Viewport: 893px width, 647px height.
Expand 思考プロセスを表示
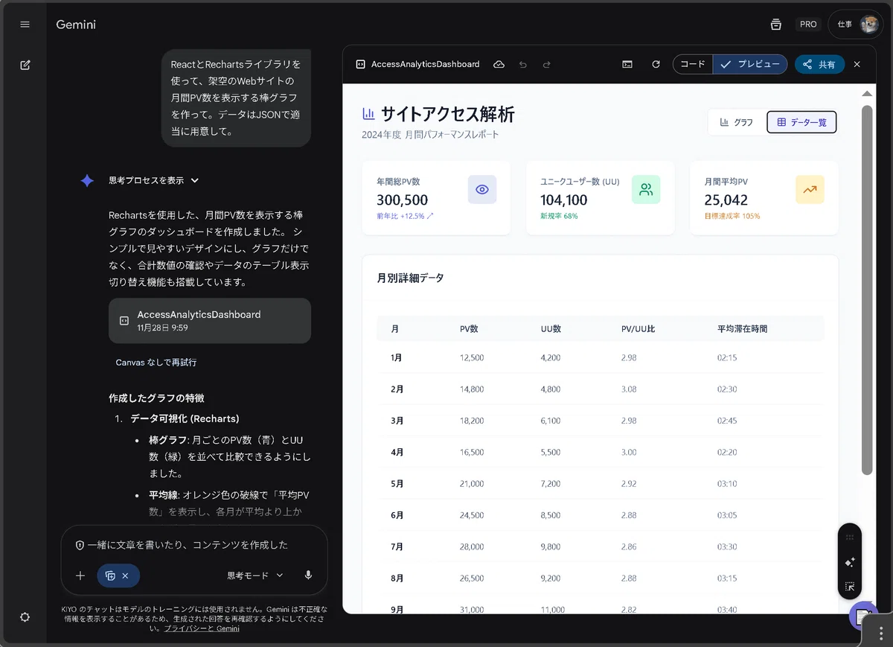pos(154,180)
